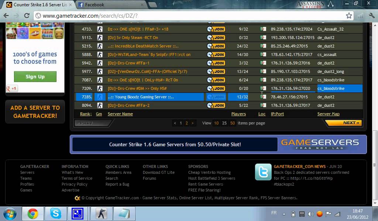378x221 pixels.
Task: Click the network signal tray icon
Action: (x=337, y=214)
